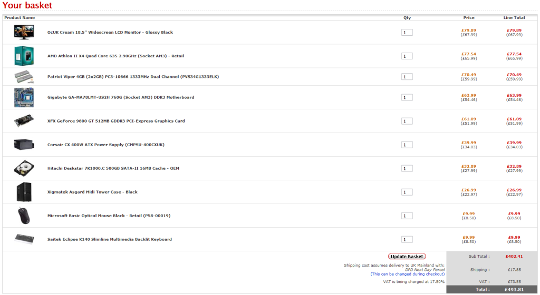Click the Hitachi Deskstar hard drive thumbnail
The image size is (540, 295).
(x=24, y=168)
